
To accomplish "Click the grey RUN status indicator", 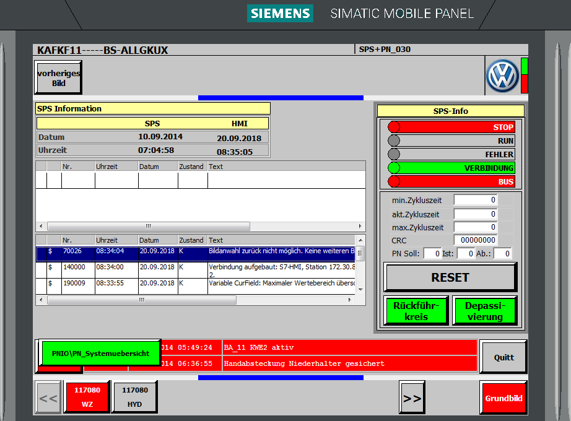I will click(x=451, y=141).
